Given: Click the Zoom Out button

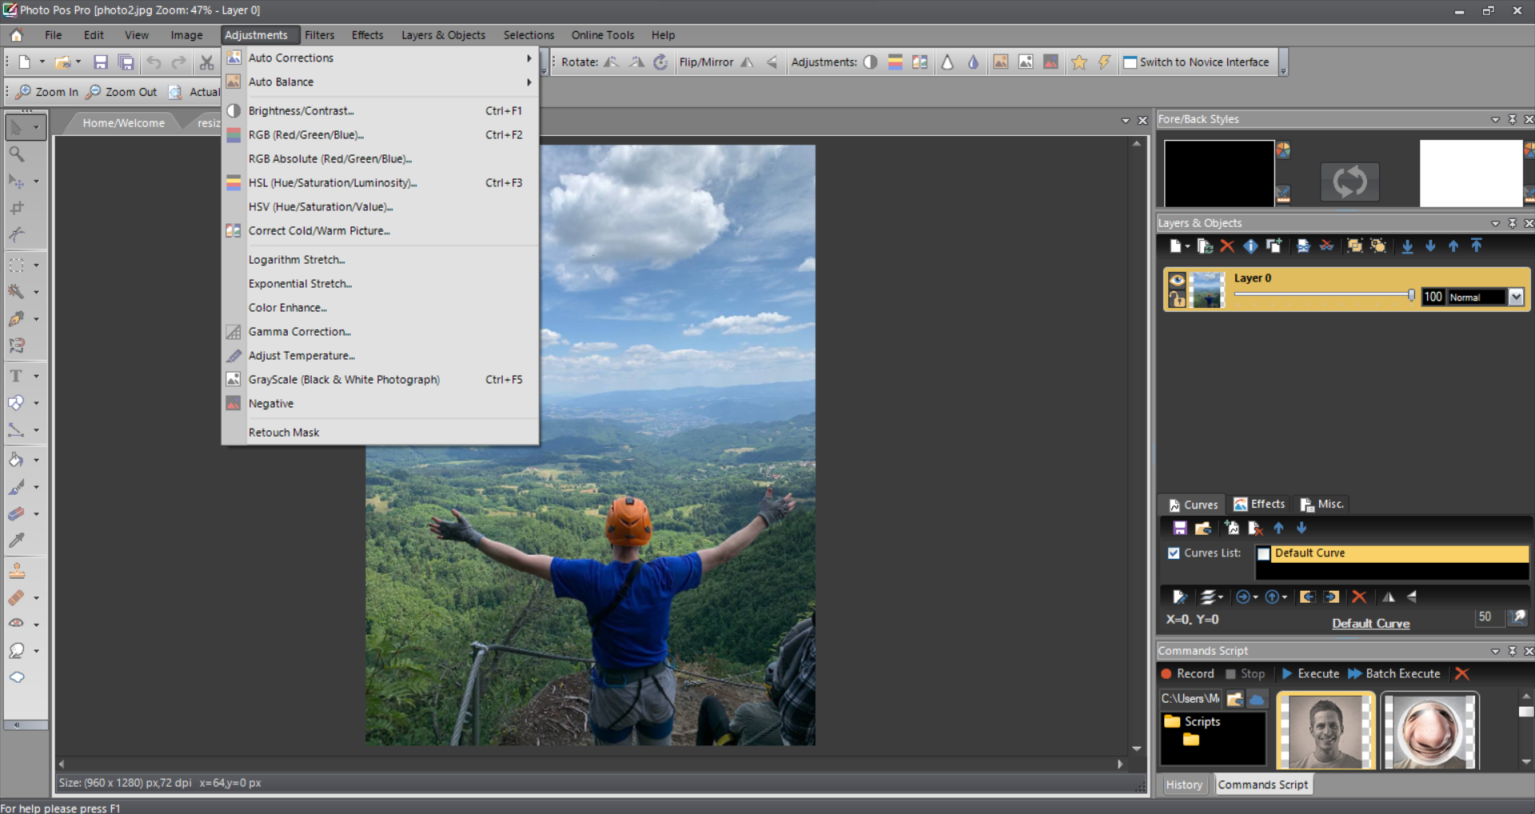Looking at the screenshot, I should click(x=122, y=92).
